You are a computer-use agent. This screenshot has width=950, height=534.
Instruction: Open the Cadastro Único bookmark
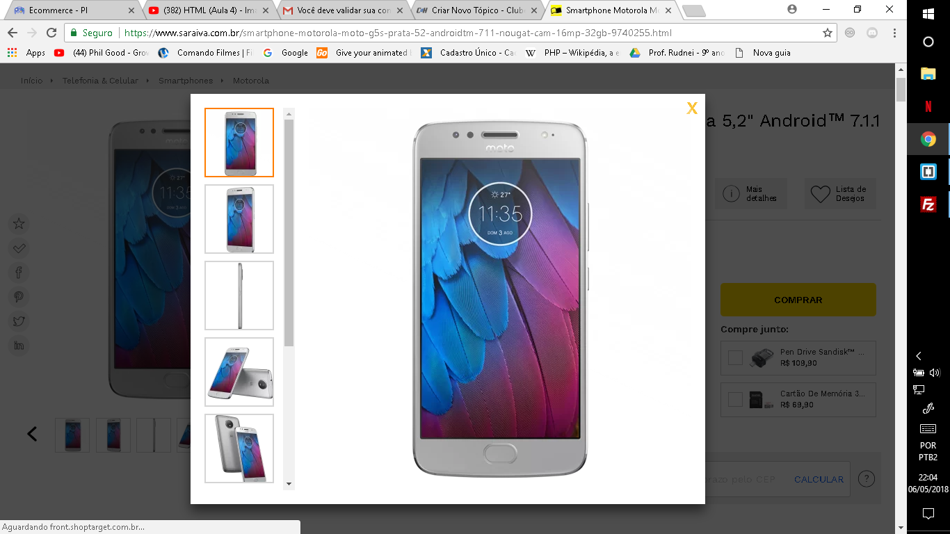pos(468,53)
